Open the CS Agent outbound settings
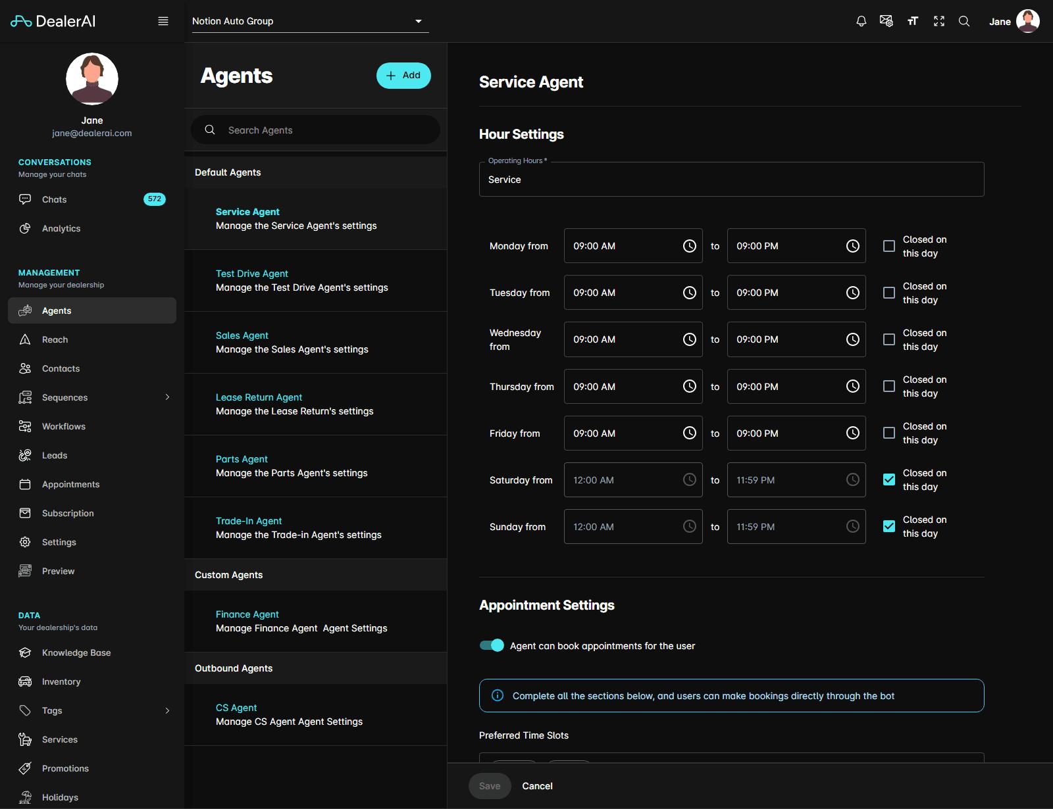The width and height of the screenshot is (1053, 809). pyautogui.click(x=316, y=715)
